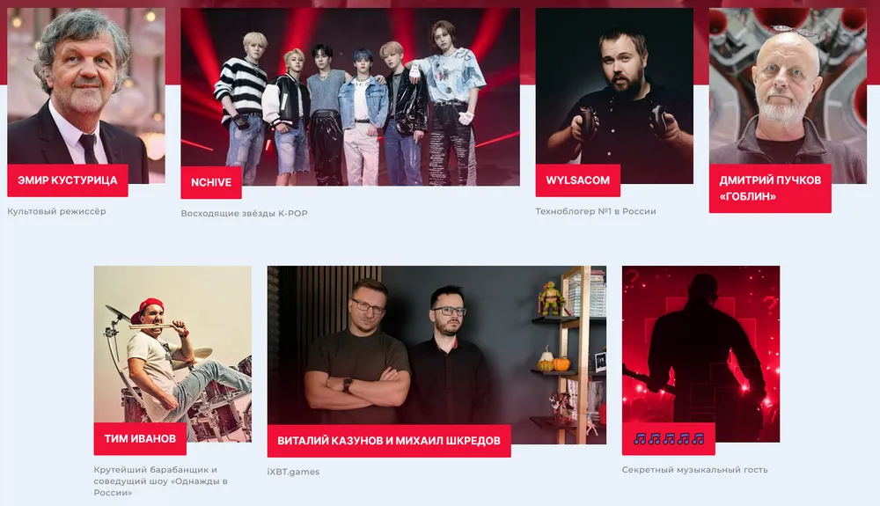Click Техноблогер №1 в России caption

click(x=596, y=211)
